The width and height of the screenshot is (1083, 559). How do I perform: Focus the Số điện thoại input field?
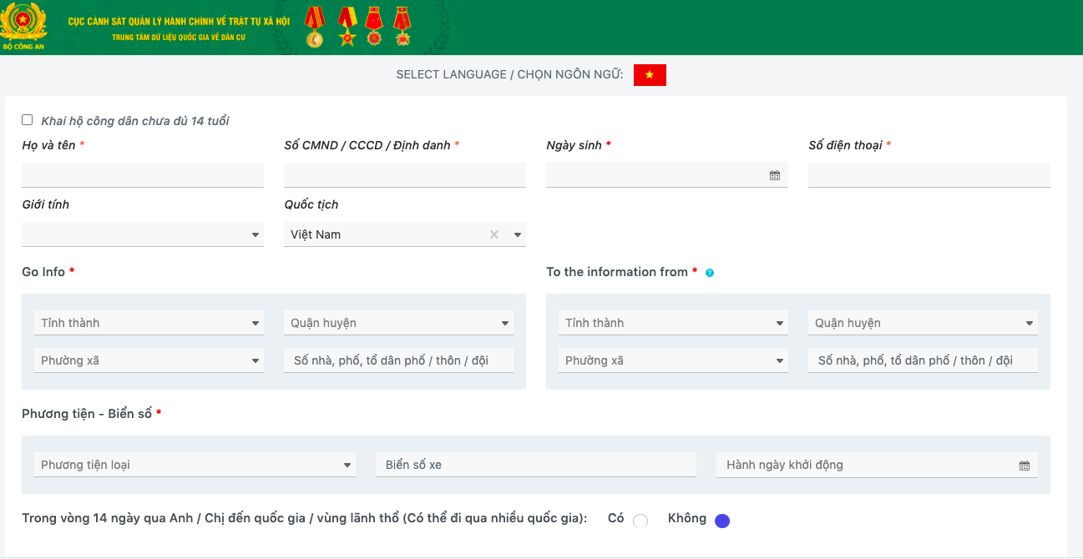click(929, 175)
